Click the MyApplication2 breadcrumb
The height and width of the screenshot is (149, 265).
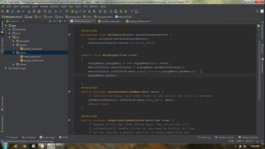point(12,17)
